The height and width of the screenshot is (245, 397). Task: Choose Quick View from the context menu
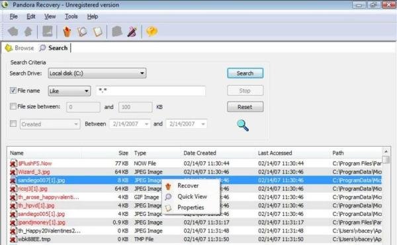[191, 197]
